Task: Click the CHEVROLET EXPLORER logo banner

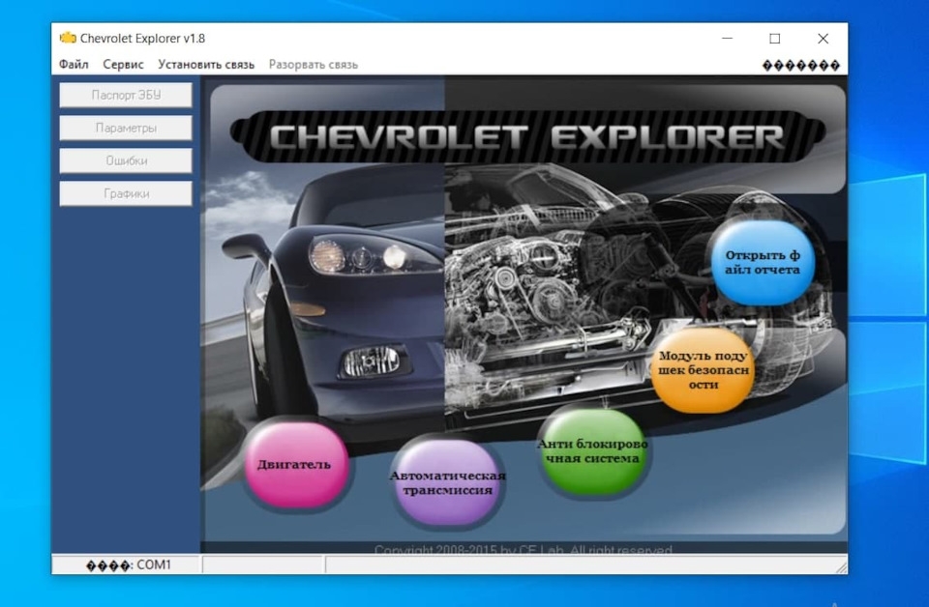Action: pos(527,137)
